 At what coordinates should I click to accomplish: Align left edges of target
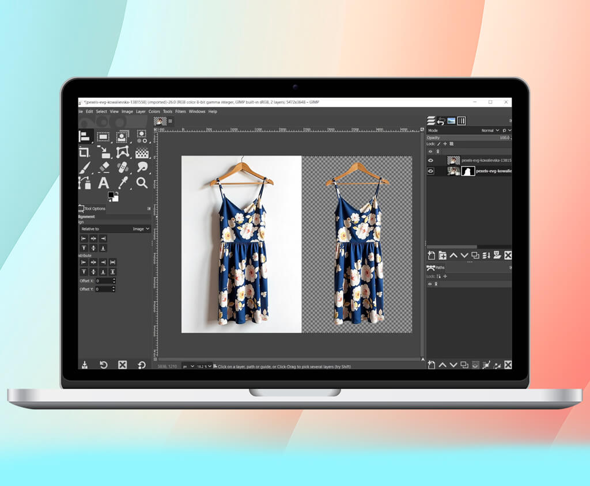click(x=84, y=238)
